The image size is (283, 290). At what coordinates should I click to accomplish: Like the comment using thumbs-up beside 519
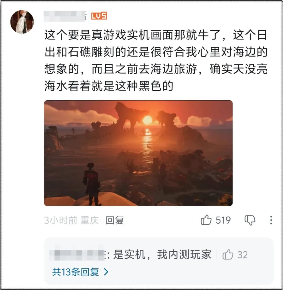click(206, 220)
